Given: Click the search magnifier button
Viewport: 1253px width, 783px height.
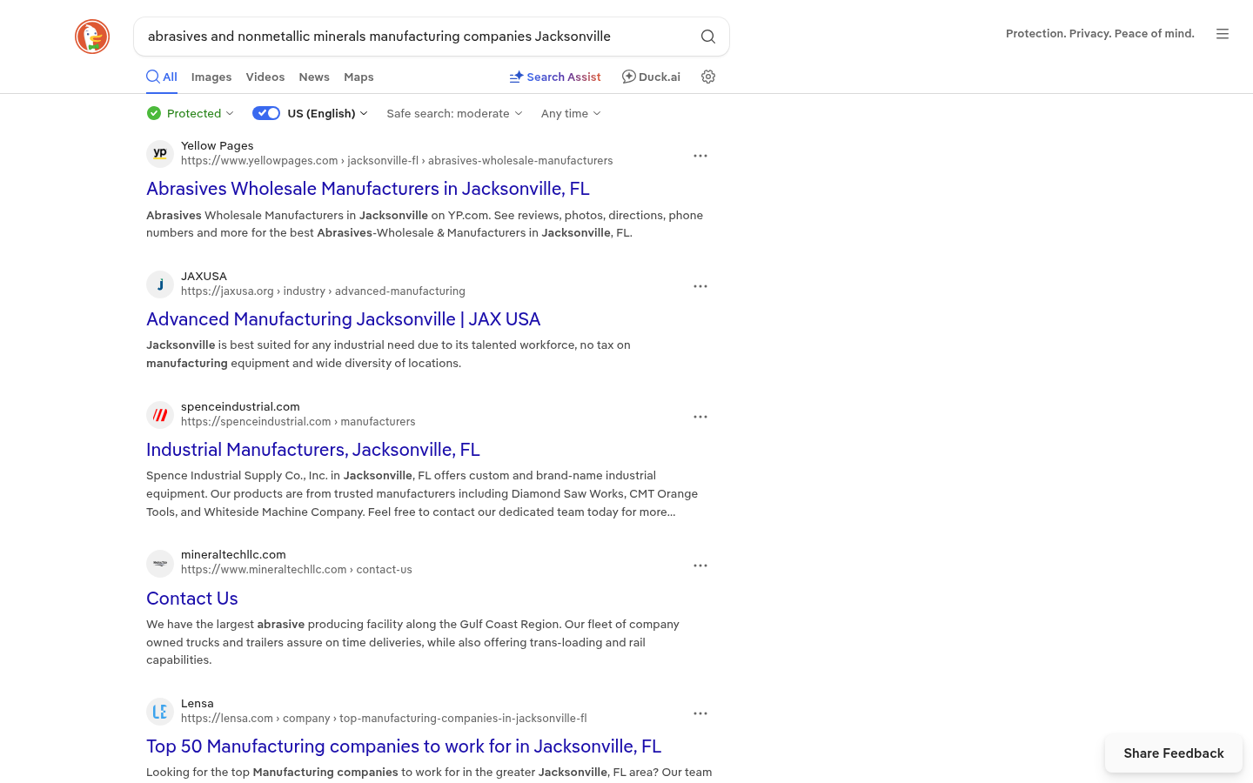Looking at the screenshot, I should pos(708,37).
